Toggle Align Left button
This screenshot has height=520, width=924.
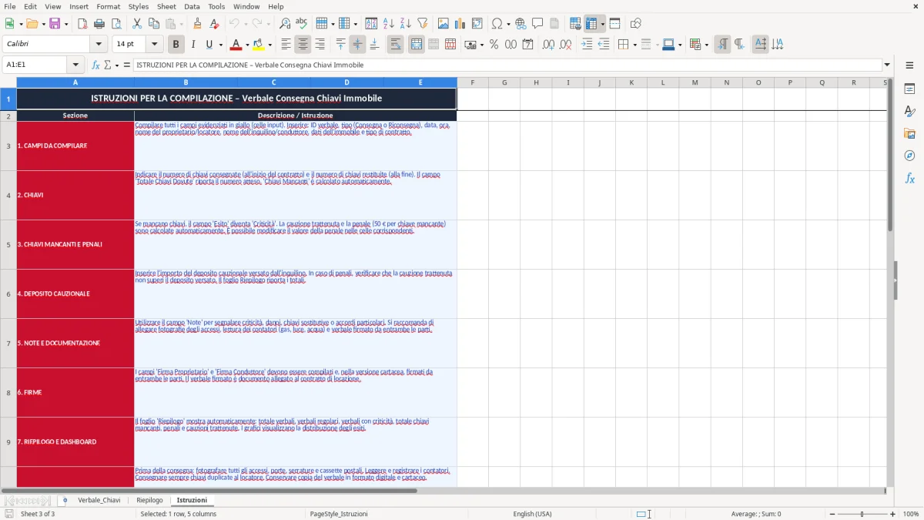286,45
